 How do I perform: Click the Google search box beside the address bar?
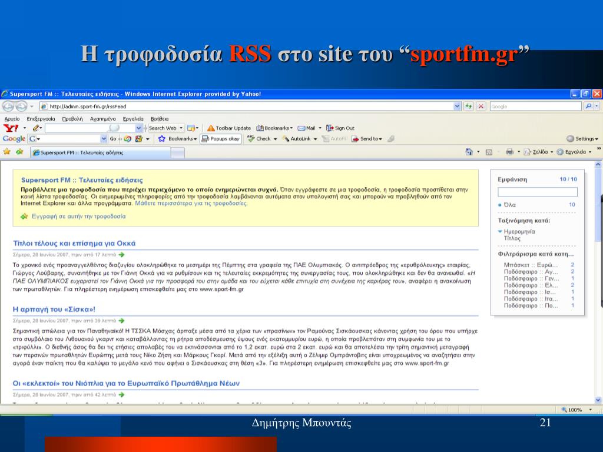[x=535, y=106]
